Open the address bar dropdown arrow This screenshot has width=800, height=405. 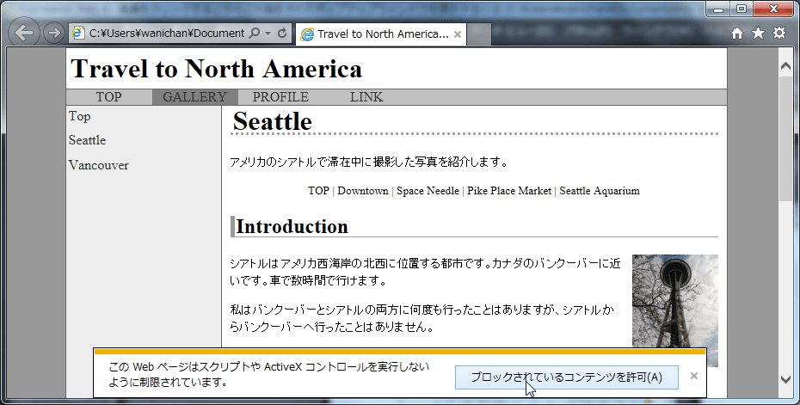point(268,34)
